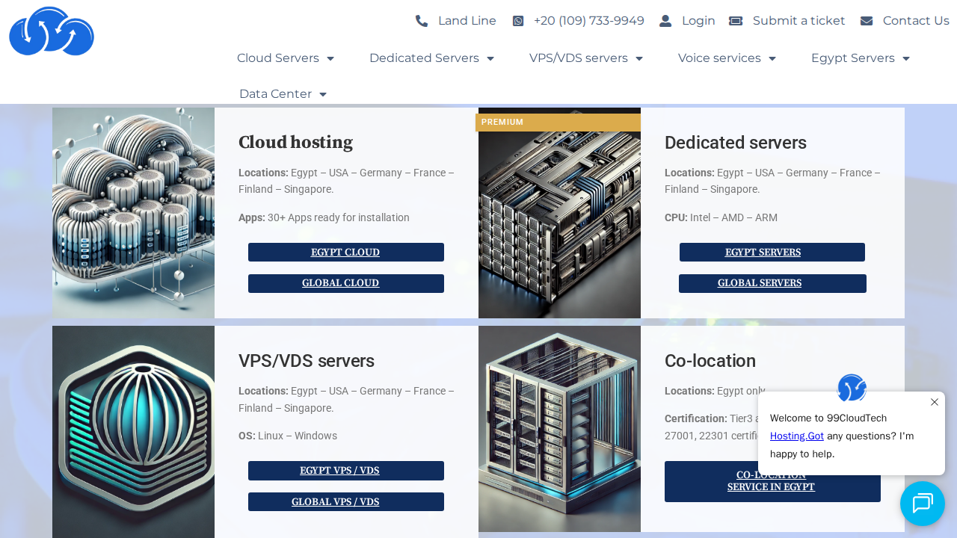Expand the Voice services dropdown arrow
Screen dimensions: 957x538
point(772,58)
